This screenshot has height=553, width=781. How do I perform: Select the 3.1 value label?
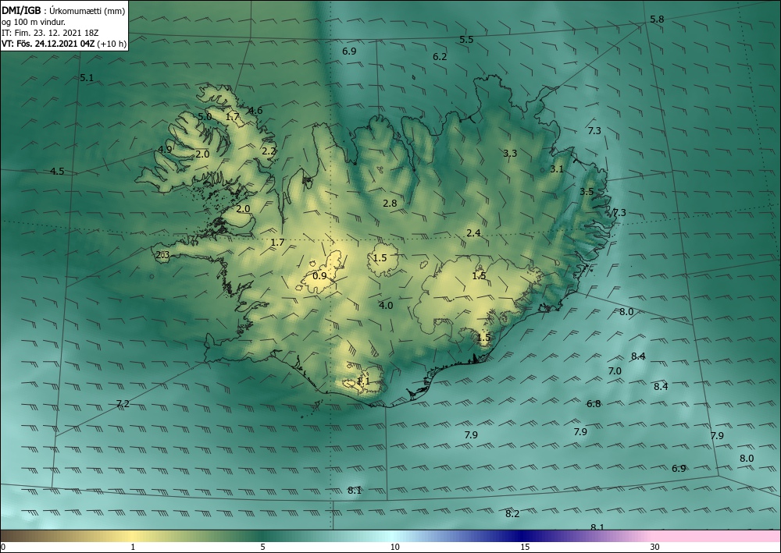tap(557, 169)
